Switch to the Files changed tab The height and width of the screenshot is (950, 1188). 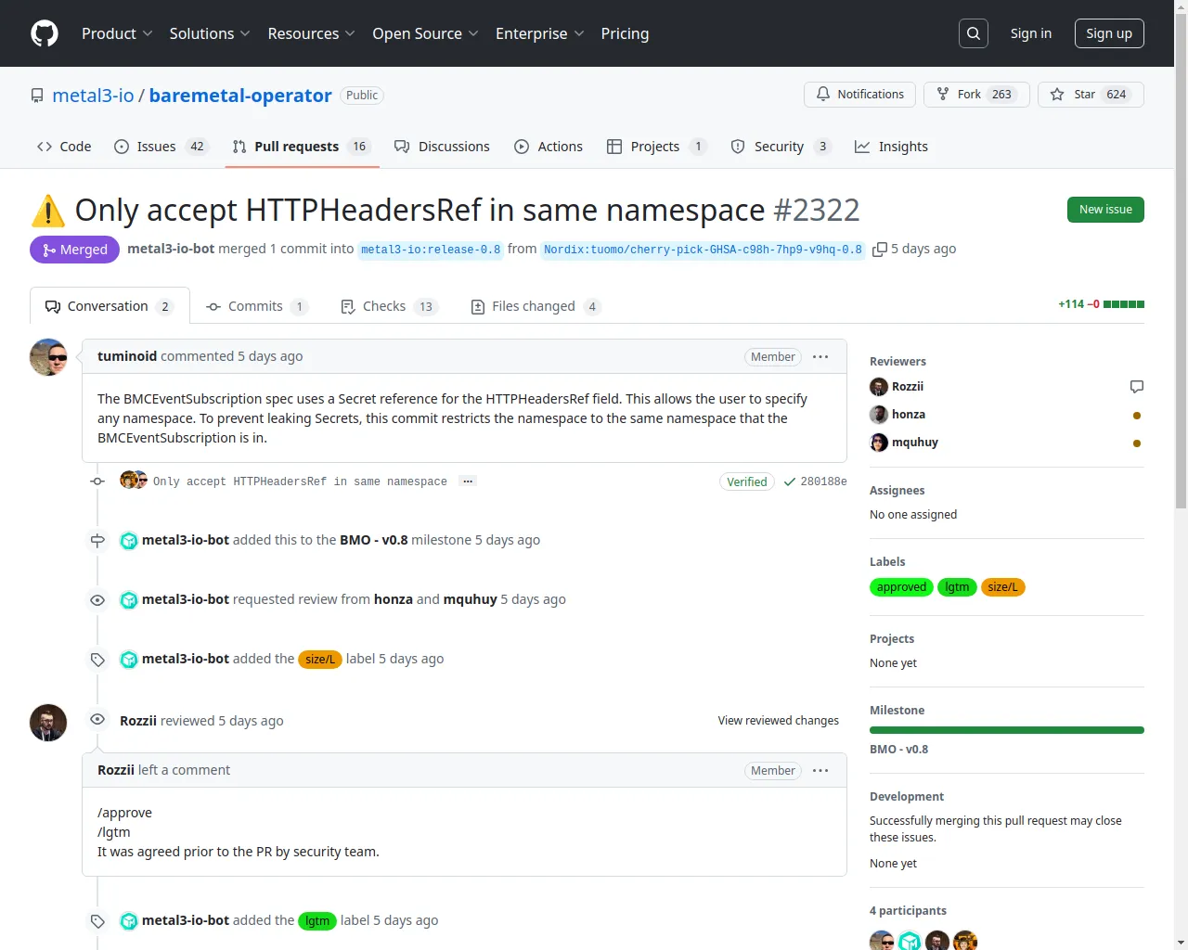pyautogui.click(x=536, y=306)
